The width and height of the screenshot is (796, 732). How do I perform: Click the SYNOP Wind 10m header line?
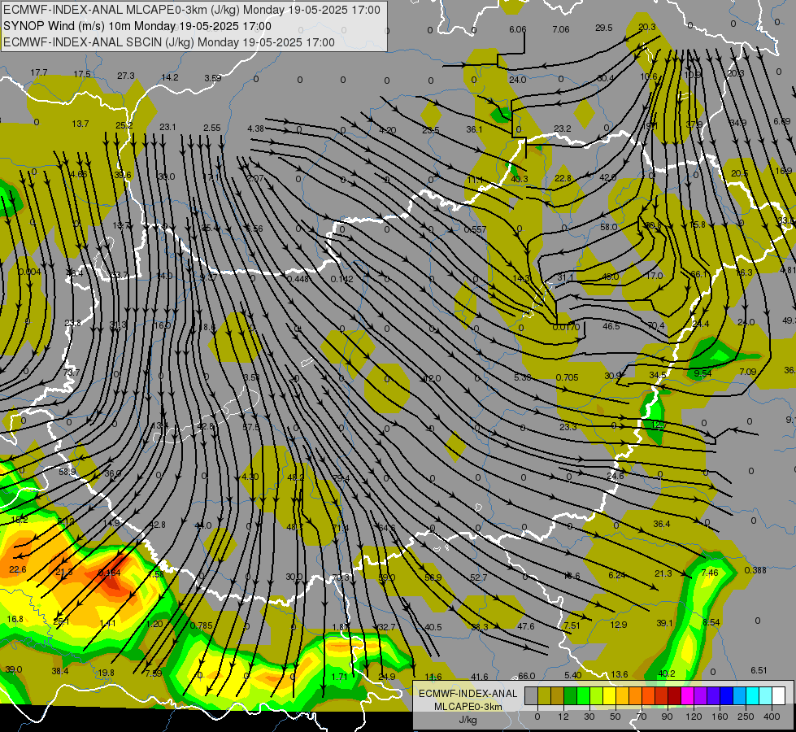137,26
